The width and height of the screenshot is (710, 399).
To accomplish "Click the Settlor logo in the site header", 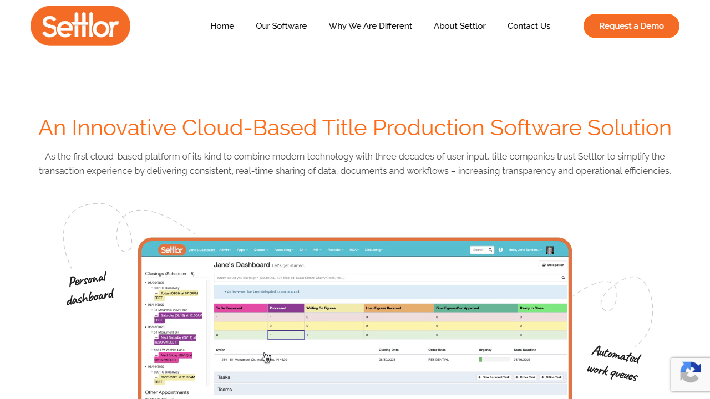I will (80, 26).
